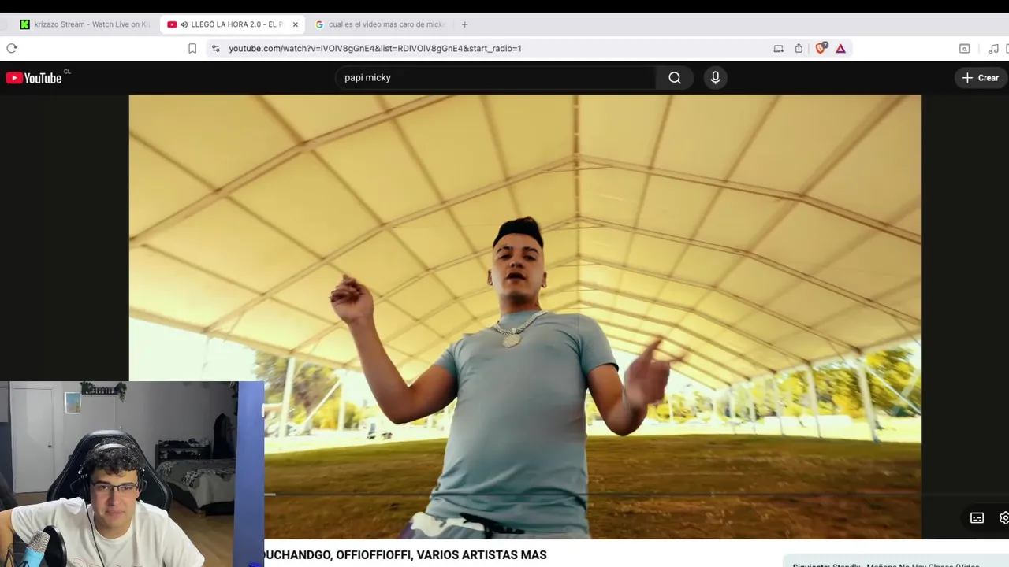Image resolution: width=1009 pixels, height=567 pixels.
Task: Open the Brave Shields lion icon
Action: (821, 48)
